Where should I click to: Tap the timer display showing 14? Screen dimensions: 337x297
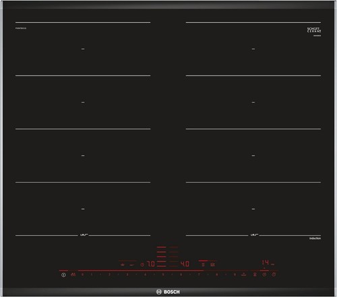click(266, 263)
